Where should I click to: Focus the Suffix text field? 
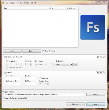[30, 84]
